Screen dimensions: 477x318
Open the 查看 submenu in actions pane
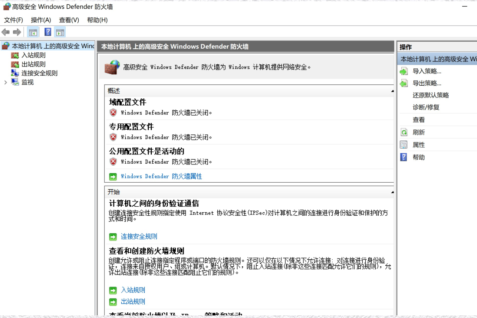pyautogui.click(x=419, y=120)
